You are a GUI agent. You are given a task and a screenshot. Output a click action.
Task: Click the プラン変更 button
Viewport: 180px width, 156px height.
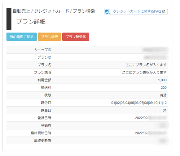click(x=50, y=37)
